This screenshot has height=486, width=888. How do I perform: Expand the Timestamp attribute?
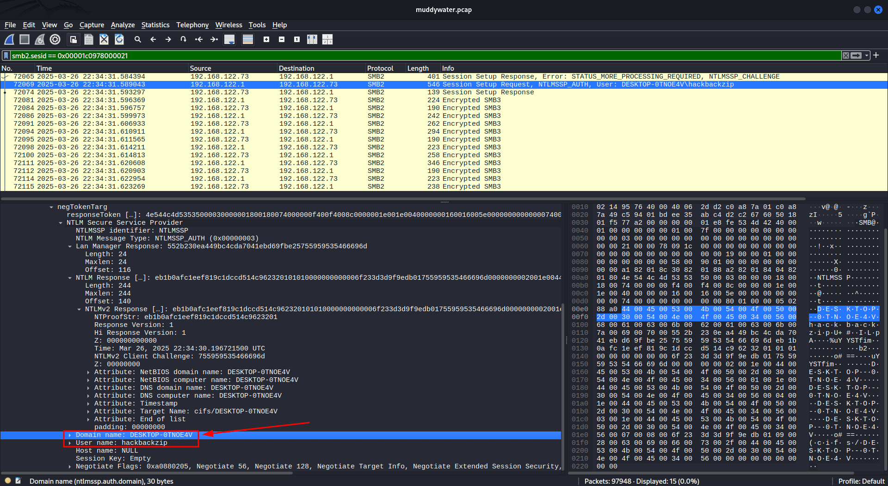(88, 404)
